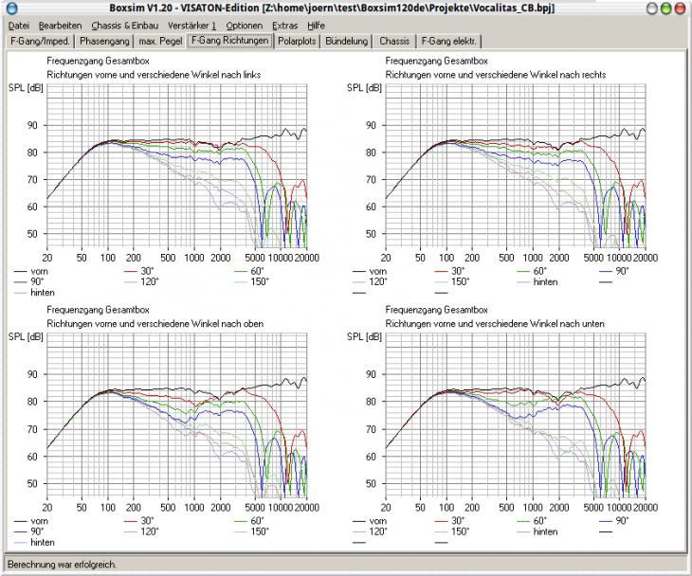Screen dimensions: 692x576
Task: Switch to the F-Gang/Imped. tab
Action: 40,41
